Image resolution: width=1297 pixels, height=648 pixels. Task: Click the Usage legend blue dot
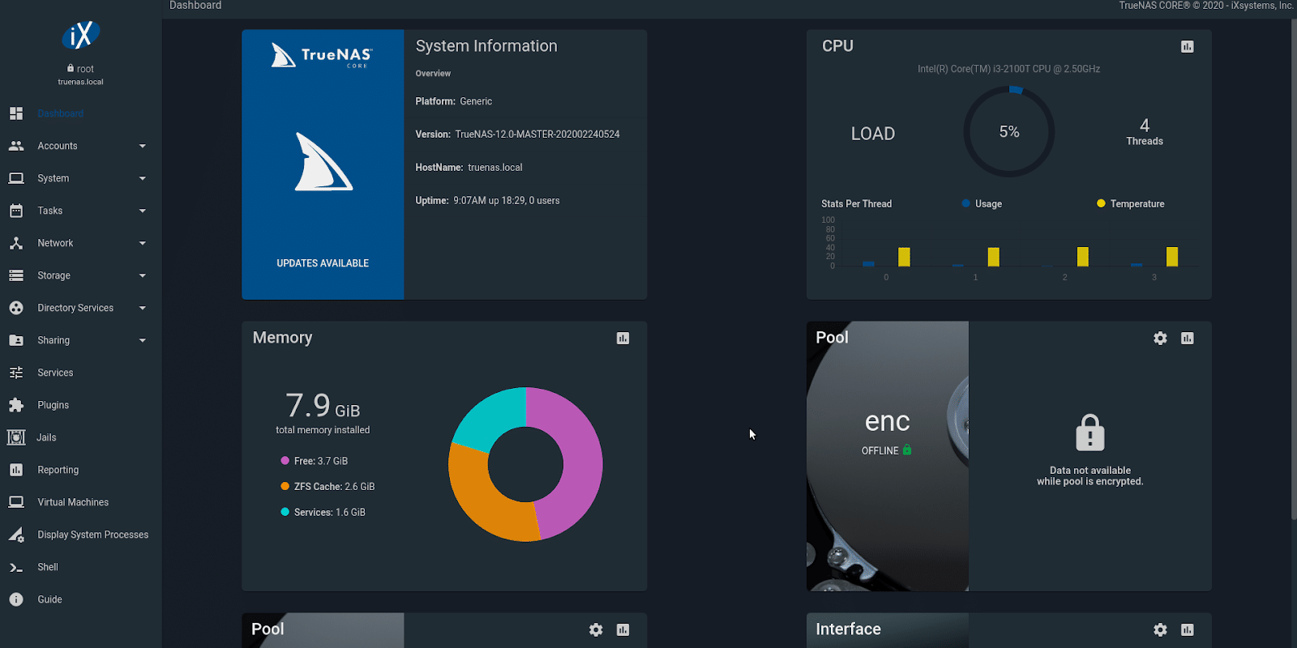point(966,203)
